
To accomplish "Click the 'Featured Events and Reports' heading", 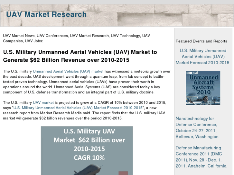I will pos(201,41).
